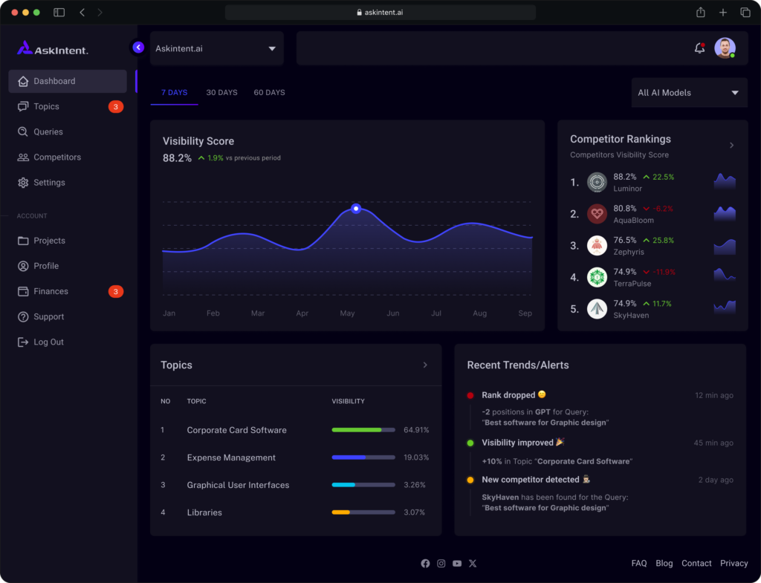
Task: Click the SkyHaven competitor logo
Action: [x=597, y=309]
